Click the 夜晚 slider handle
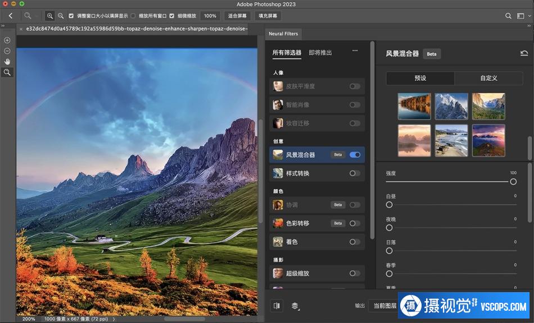The width and height of the screenshot is (534, 323). point(390,228)
